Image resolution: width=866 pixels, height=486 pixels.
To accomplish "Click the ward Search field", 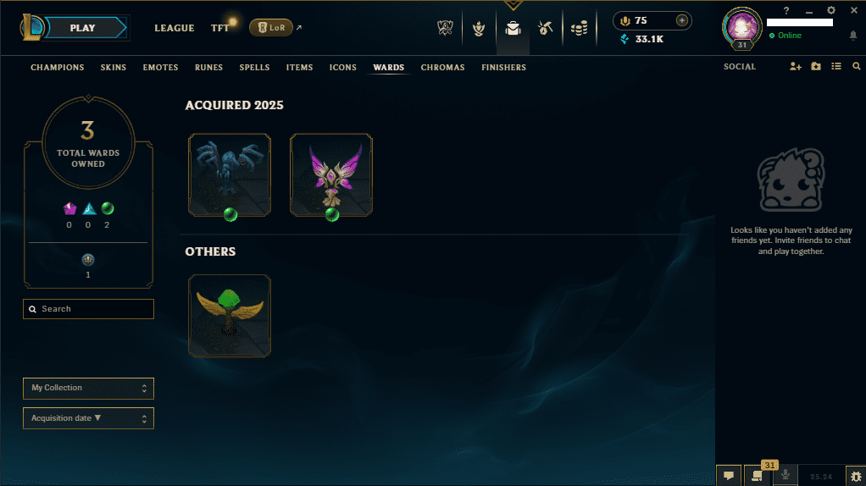I will coord(88,309).
